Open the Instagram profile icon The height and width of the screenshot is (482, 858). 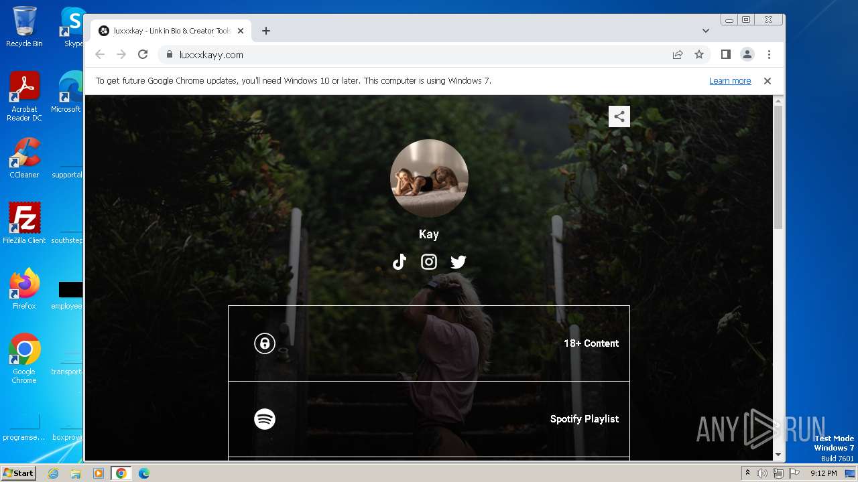[429, 262]
